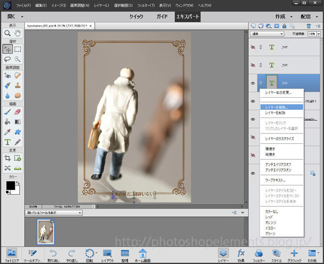Image resolution: width=324 pixels, height=264 pixels.
Task: Hide the selected blue text layer
Action: pyautogui.click(x=253, y=83)
